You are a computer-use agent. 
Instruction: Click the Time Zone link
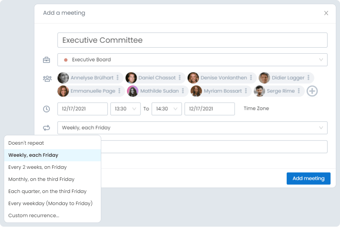[256, 108]
